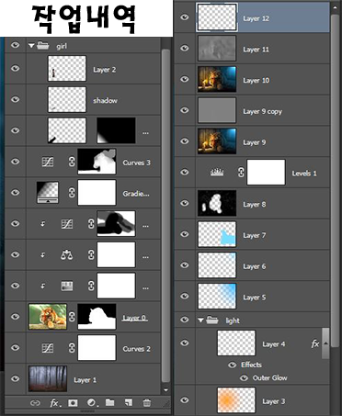The height and width of the screenshot is (416, 342).
Task: Click left panel scrollbar down arrow
Action: pyautogui.click(x=165, y=390)
